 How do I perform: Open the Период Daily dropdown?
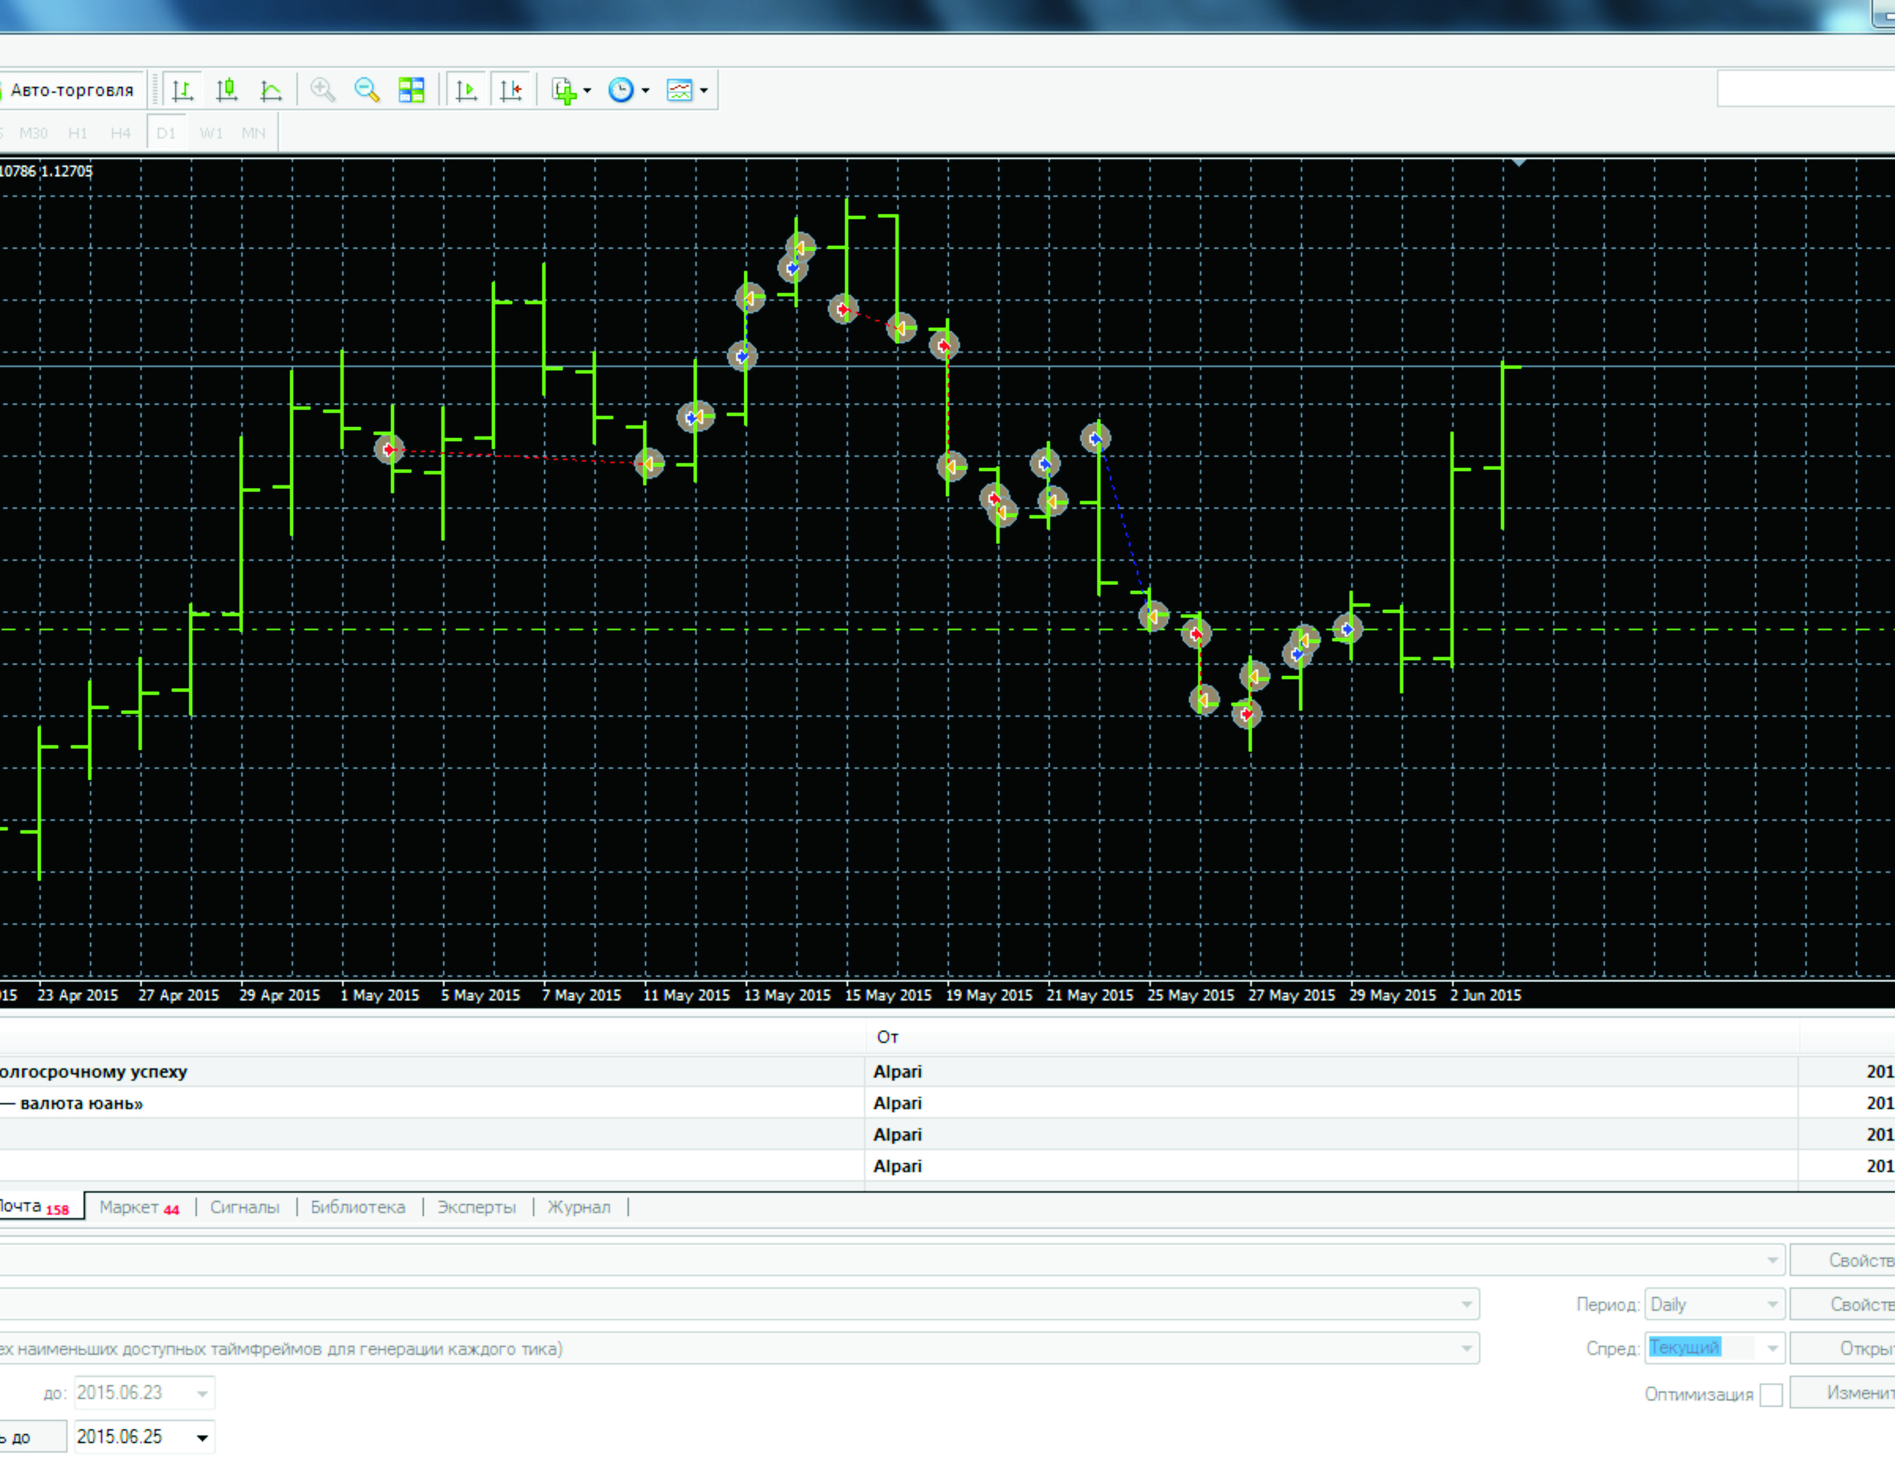point(1714,1304)
